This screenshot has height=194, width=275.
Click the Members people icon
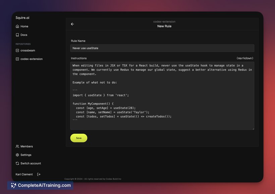point(17,146)
